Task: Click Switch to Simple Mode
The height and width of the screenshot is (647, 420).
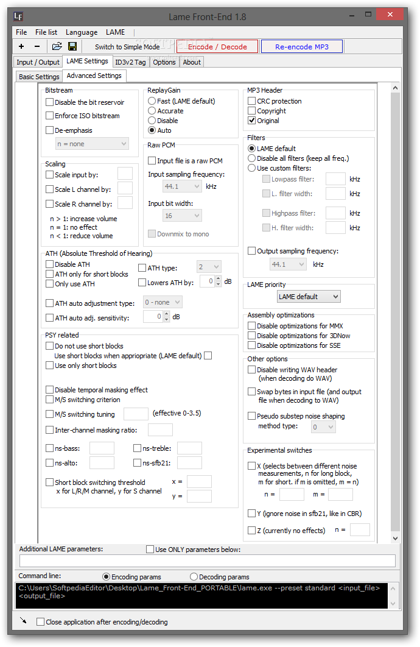Action: [x=127, y=47]
